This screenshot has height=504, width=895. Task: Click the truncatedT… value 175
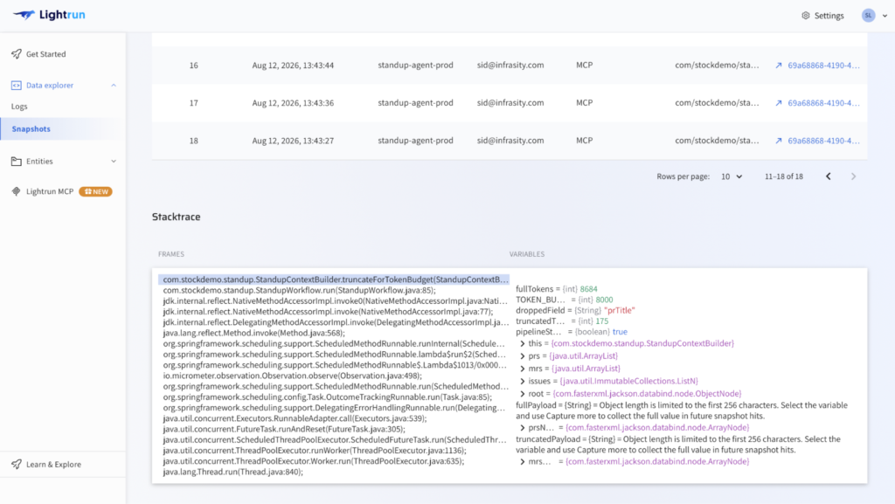tap(601, 321)
